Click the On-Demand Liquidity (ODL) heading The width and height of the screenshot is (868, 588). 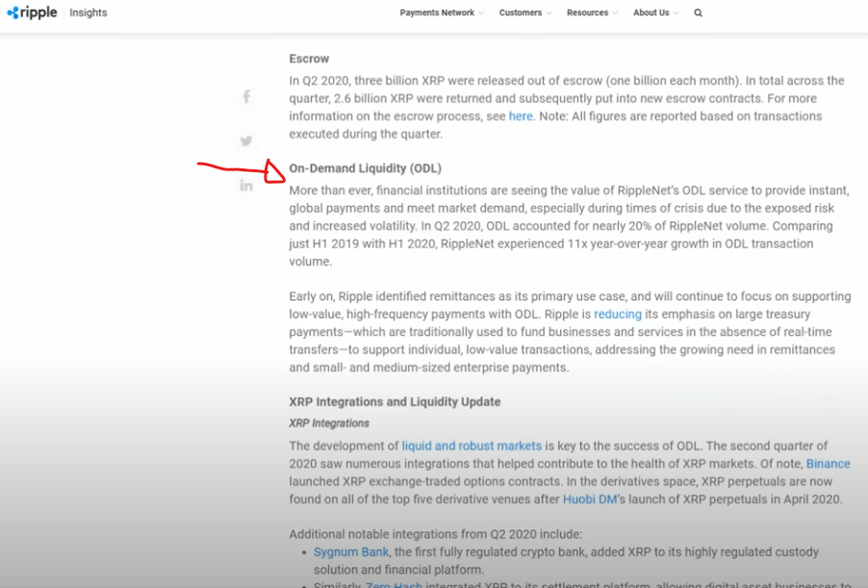click(365, 168)
